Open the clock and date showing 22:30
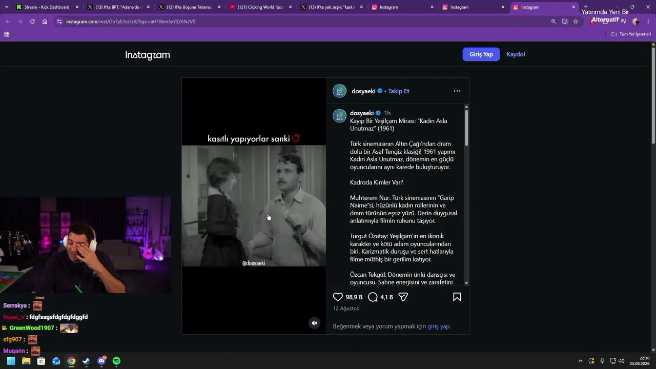The height and width of the screenshot is (369, 656). (x=640, y=361)
